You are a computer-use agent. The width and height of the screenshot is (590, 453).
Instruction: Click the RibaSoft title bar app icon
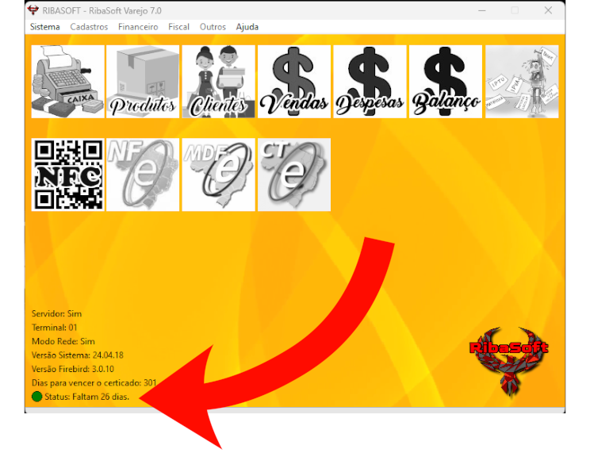33,10
